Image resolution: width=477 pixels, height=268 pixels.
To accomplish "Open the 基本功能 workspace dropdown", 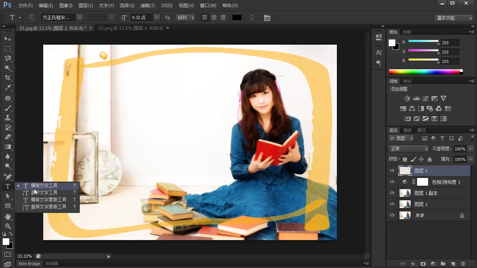I will [454, 18].
